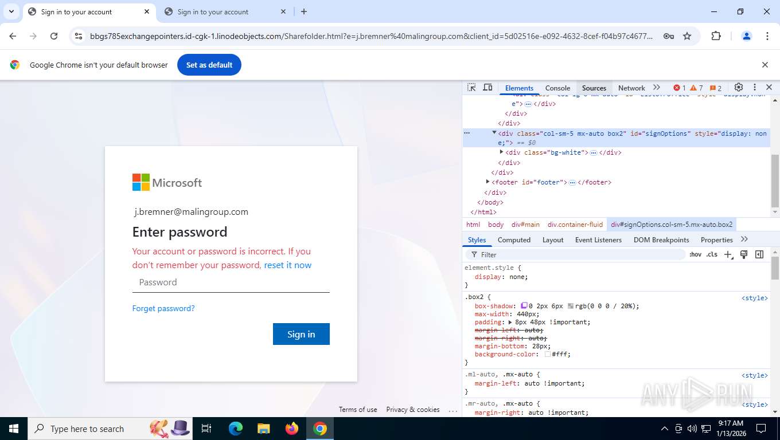
Task: Bookmark this page with the star icon
Action: pyautogui.click(x=687, y=36)
